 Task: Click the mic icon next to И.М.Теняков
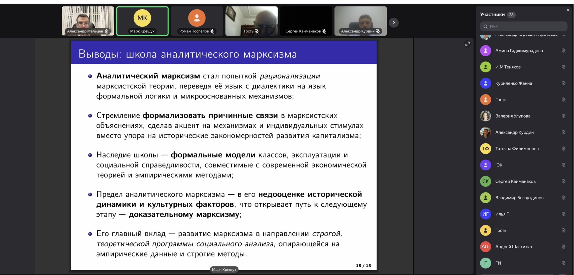click(564, 67)
